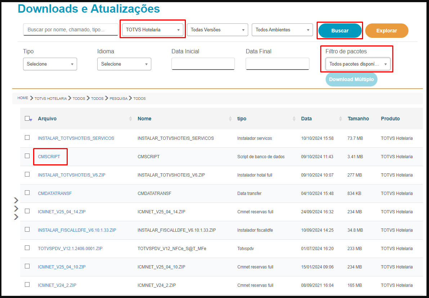Click the 165 MB size cell

pyautogui.click(x=354, y=285)
